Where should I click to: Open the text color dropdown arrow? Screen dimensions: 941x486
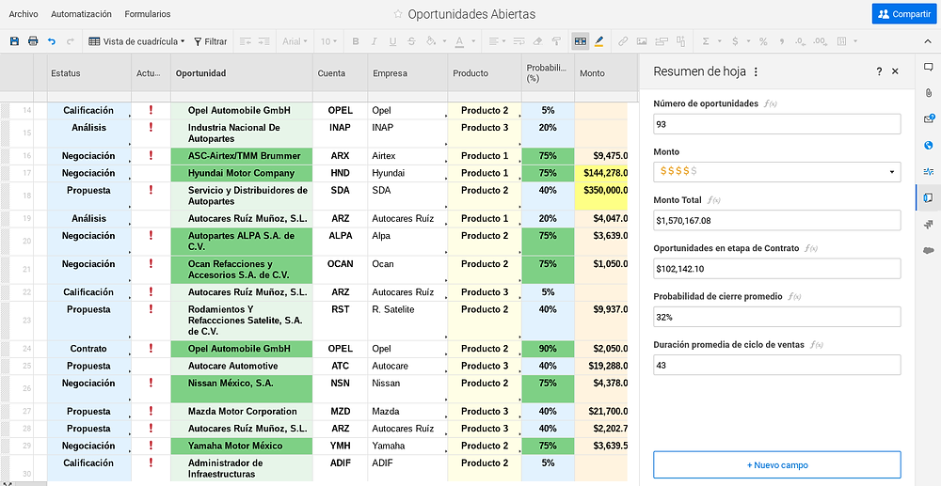pos(473,41)
